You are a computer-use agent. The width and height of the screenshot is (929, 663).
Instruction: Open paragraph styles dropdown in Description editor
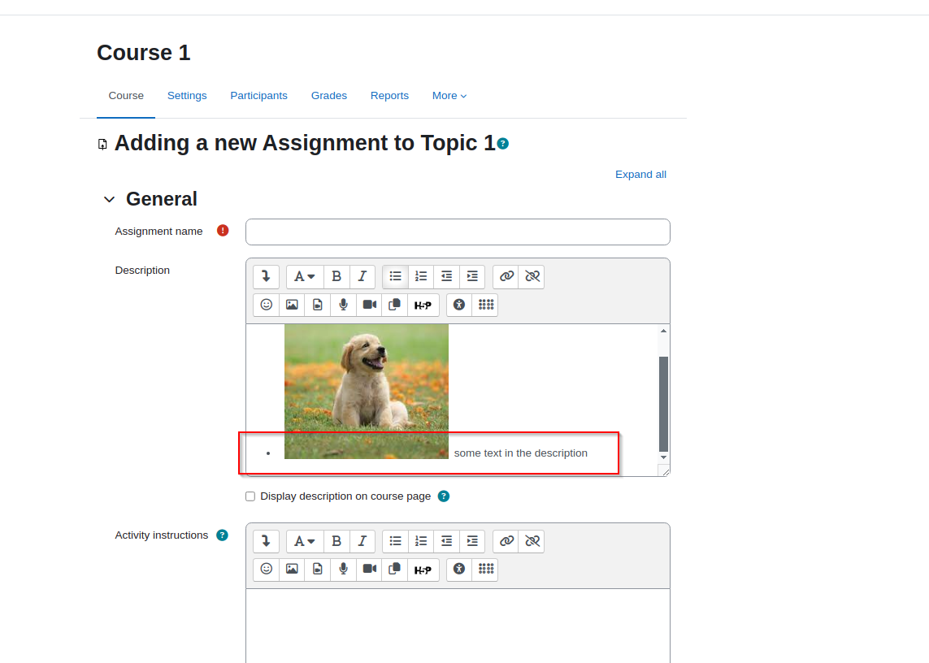pyautogui.click(x=305, y=277)
